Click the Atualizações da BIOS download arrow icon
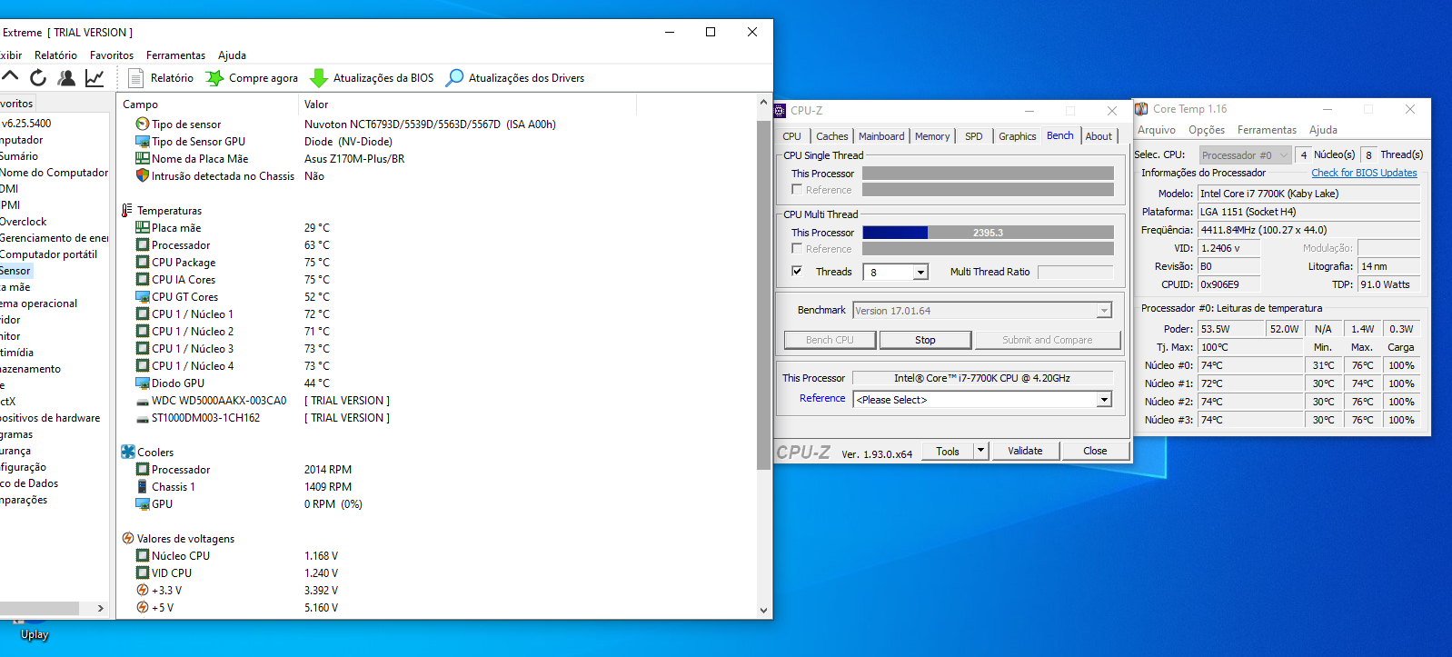This screenshot has height=657, width=1452. 319,78
